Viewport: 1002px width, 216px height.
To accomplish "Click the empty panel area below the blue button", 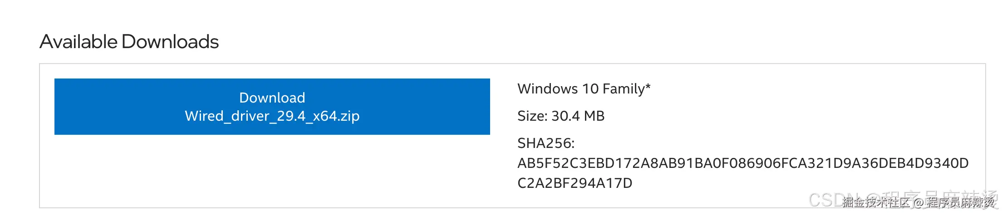I will [272, 171].
